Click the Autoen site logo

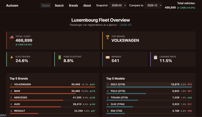pyautogui.click(x=12, y=5)
